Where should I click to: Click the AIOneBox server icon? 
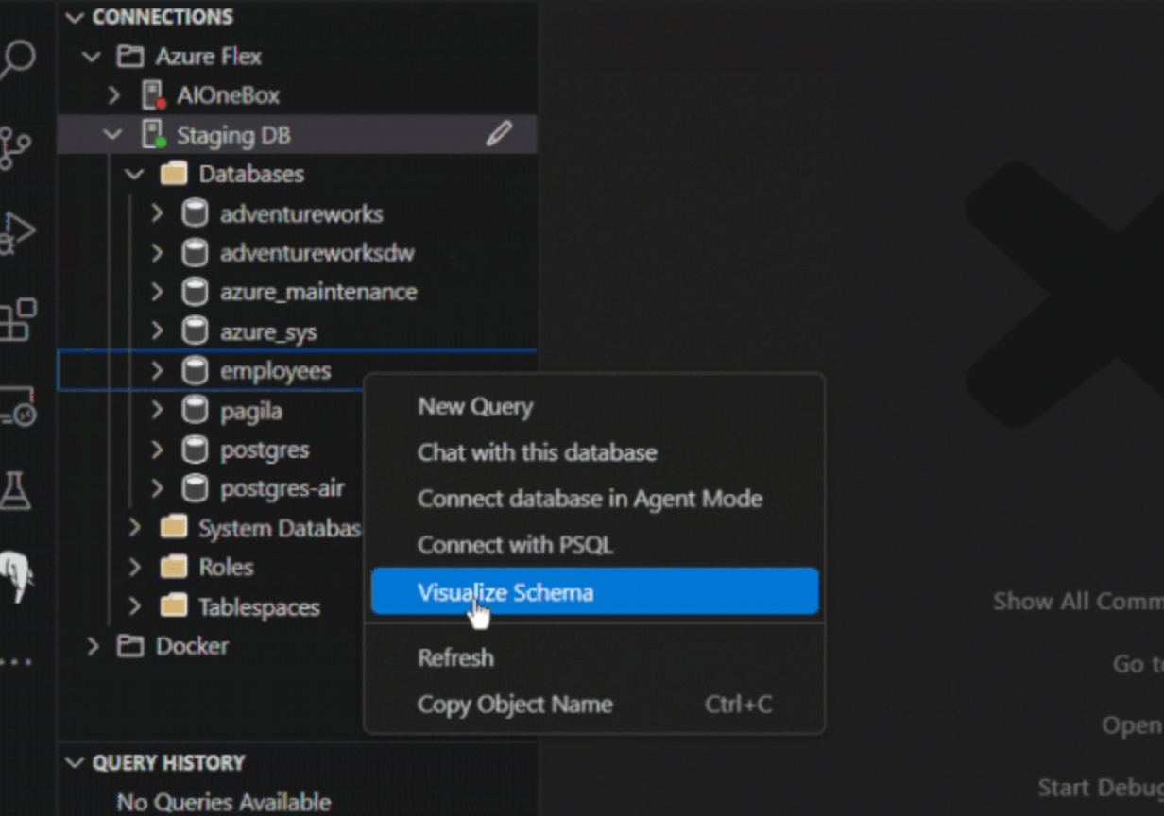point(153,95)
